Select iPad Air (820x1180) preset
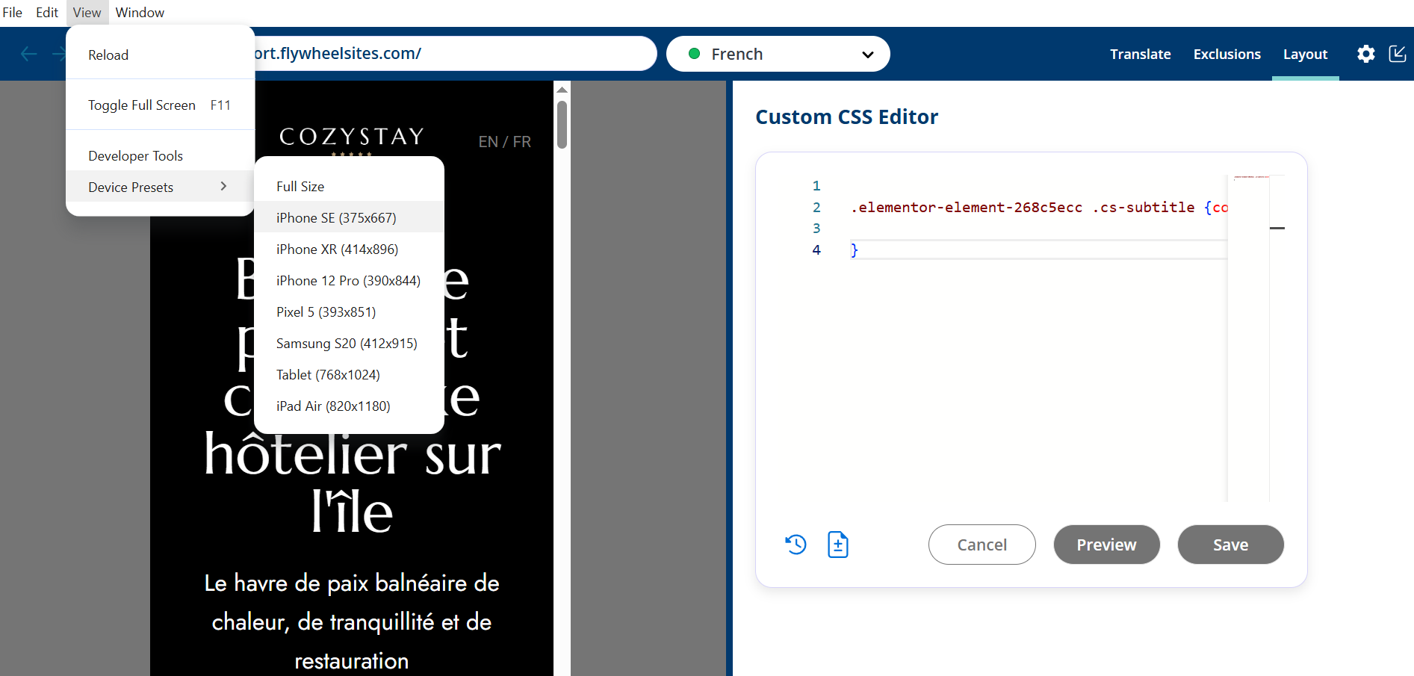Viewport: 1414px width, 676px height. (x=333, y=406)
